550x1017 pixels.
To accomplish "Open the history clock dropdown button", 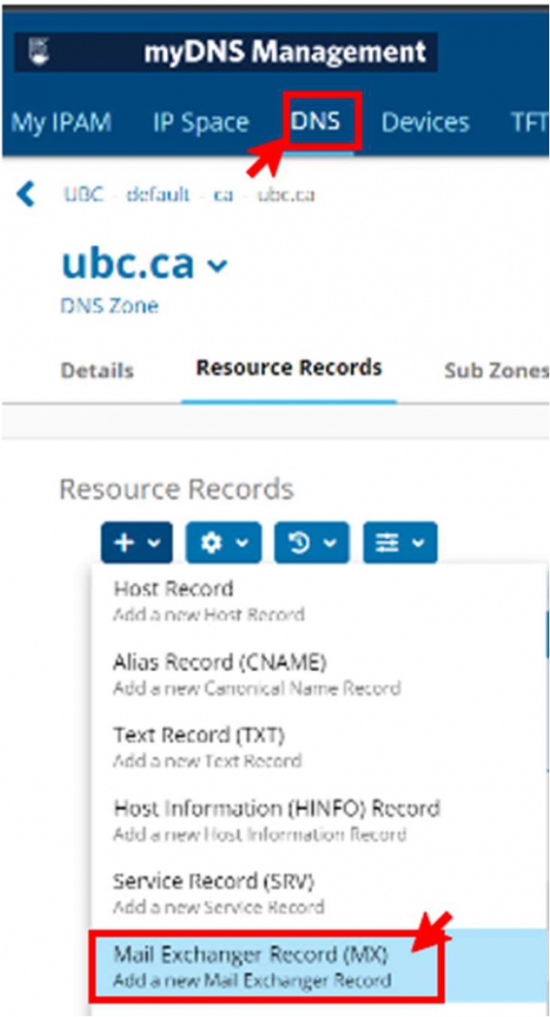I will (x=311, y=543).
